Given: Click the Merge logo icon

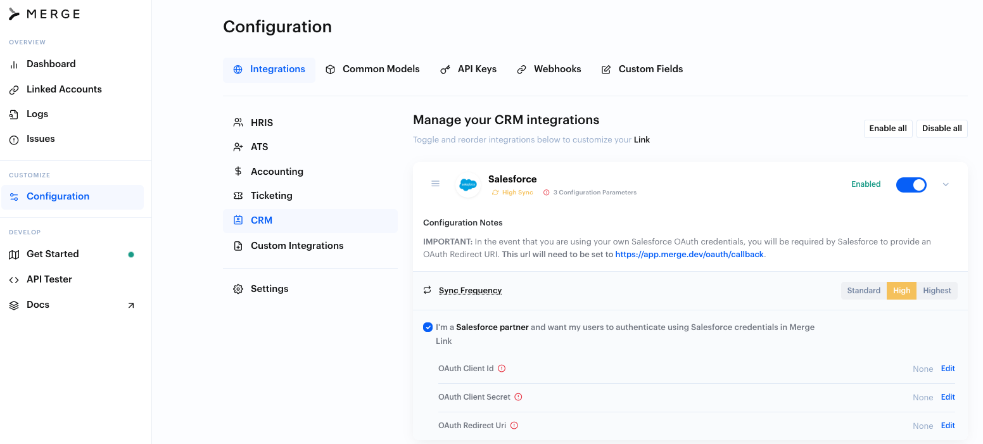Looking at the screenshot, I should pyautogui.click(x=15, y=15).
